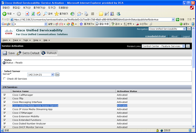Open the Server selection dropdown
The width and height of the screenshot is (196, 133).
point(41,74)
